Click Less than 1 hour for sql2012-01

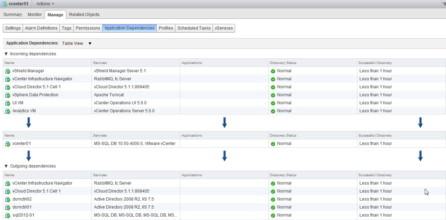tap(375, 215)
